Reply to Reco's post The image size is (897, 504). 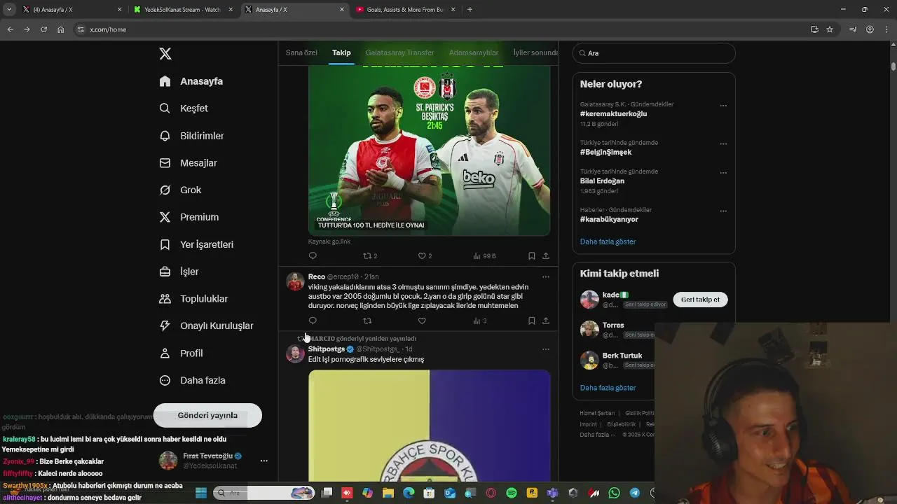(x=313, y=321)
